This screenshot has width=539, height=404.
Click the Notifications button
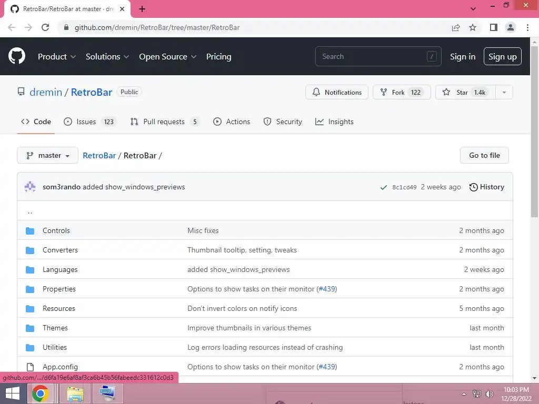[x=336, y=93]
